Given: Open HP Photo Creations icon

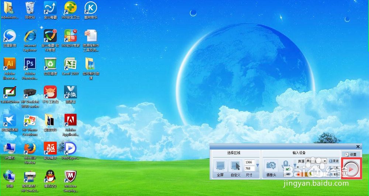Looking at the screenshot, I should [x=30, y=125].
